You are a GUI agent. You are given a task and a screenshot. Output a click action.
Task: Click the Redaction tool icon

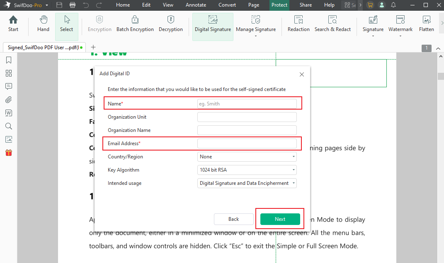[x=298, y=24]
